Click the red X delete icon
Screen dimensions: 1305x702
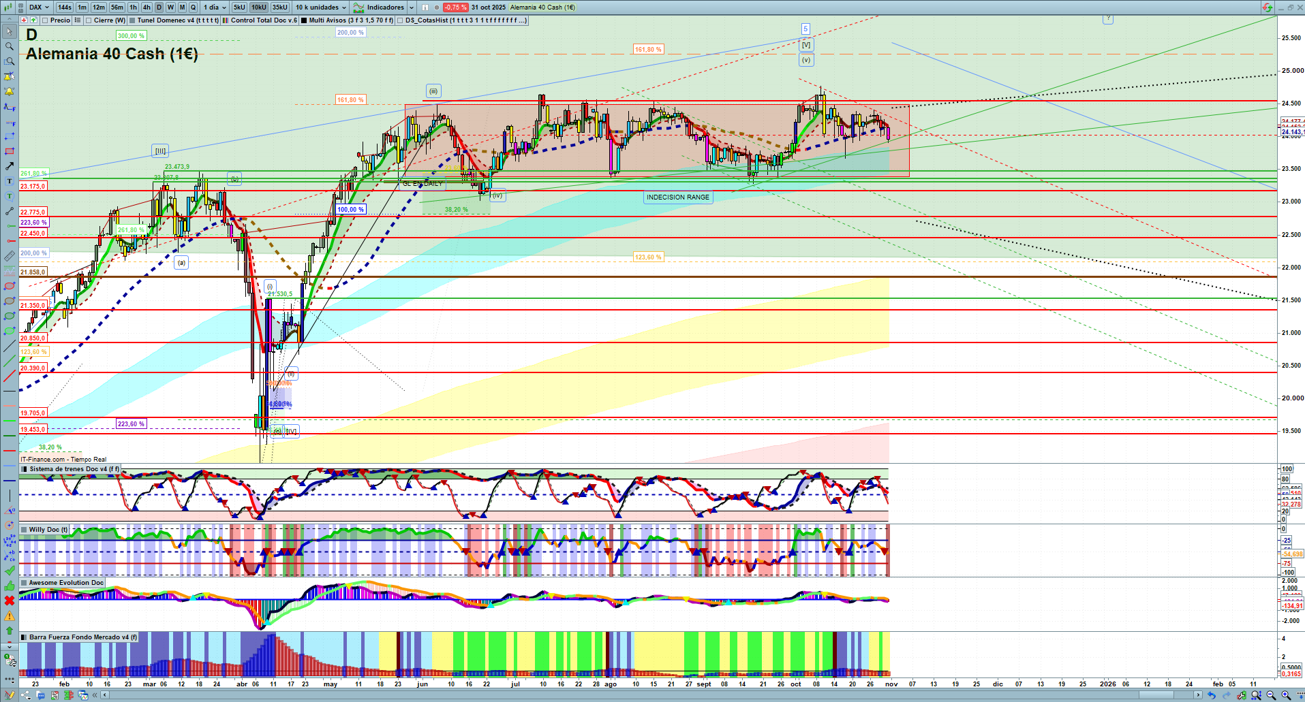tap(10, 601)
